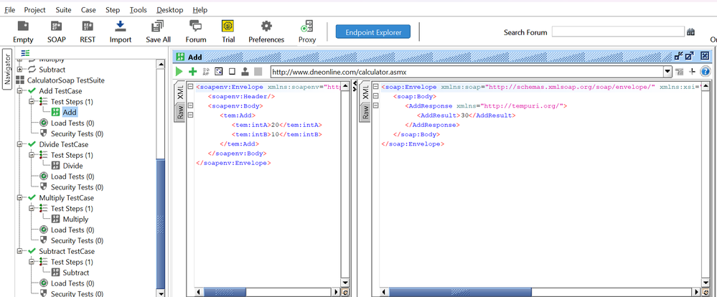Switch to Raw tab in request panel
The image size is (717, 297).
tap(180, 111)
